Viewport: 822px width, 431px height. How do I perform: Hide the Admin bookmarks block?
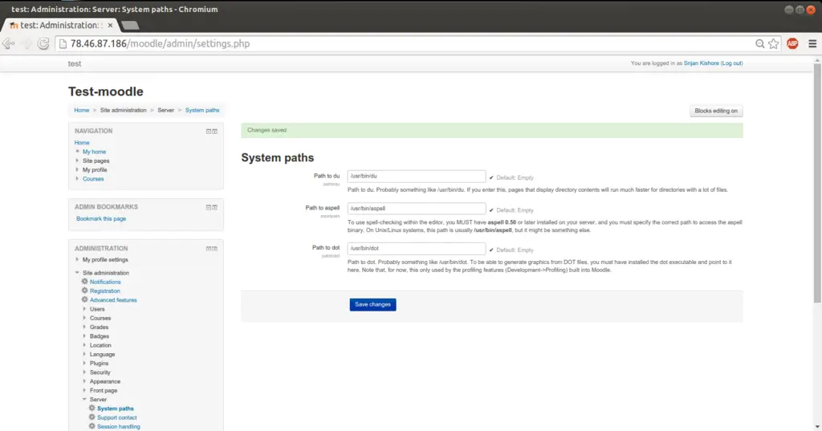coord(208,207)
